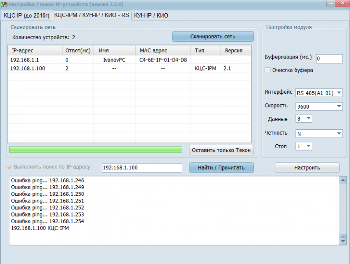The image size is (350, 264).
Task: Click the Настроить button
Action: (307, 168)
